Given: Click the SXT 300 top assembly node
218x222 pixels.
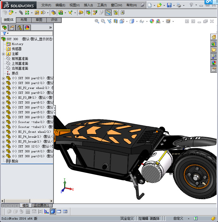Looking at the screenshot, I should [12, 39].
